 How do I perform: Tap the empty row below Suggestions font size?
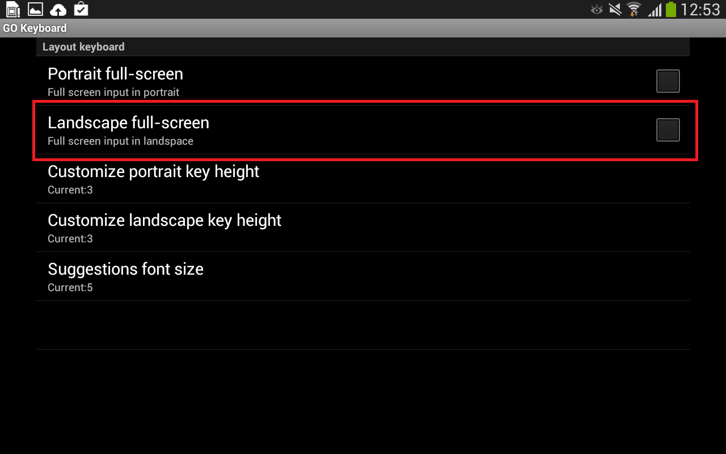[363, 325]
